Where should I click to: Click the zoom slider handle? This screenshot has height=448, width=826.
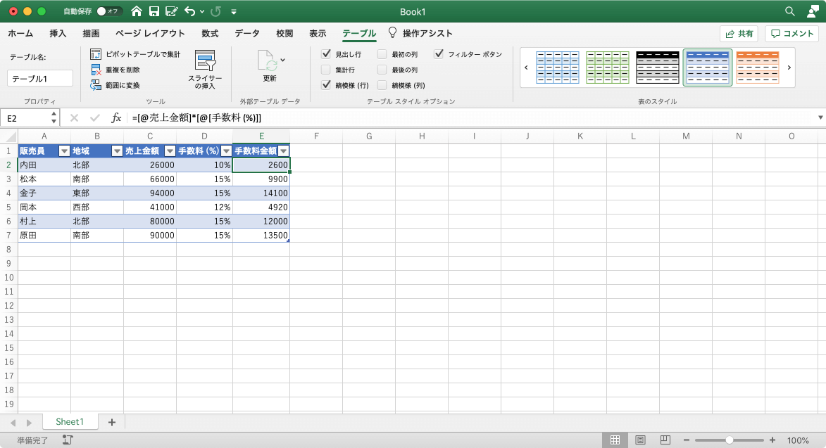pyautogui.click(x=730, y=440)
